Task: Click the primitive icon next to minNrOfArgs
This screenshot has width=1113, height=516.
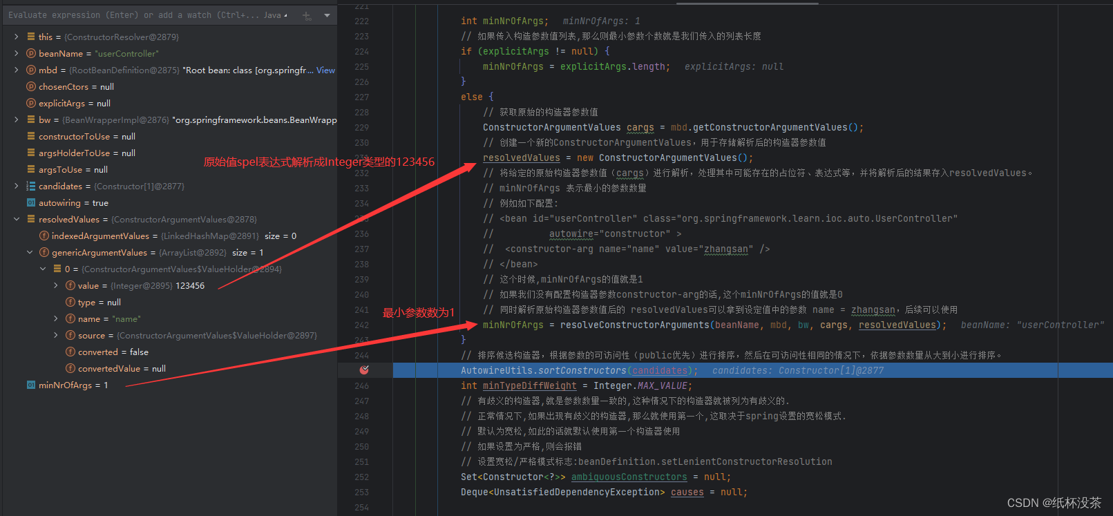Action: [x=31, y=385]
